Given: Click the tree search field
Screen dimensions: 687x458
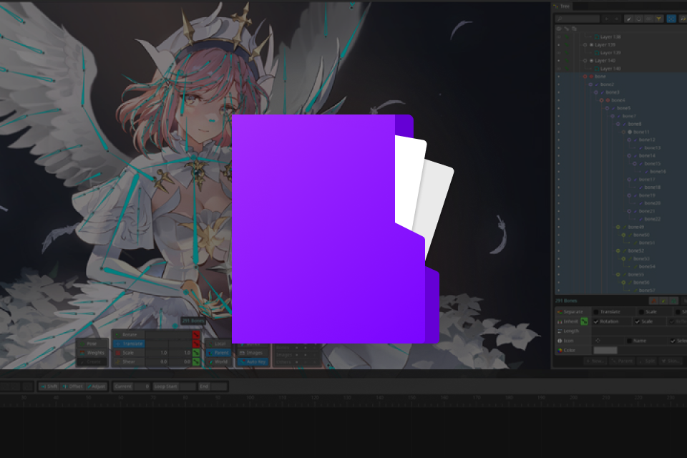Looking at the screenshot, I should [x=577, y=19].
